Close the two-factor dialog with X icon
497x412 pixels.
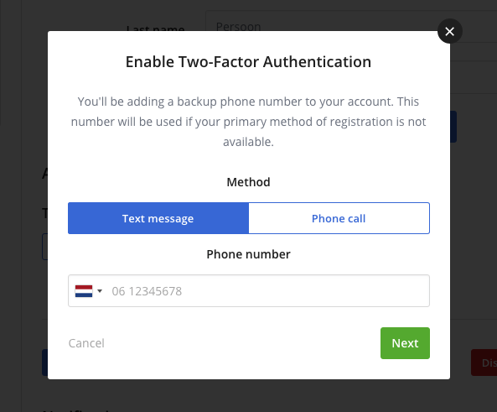pyautogui.click(x=449, y=31)
